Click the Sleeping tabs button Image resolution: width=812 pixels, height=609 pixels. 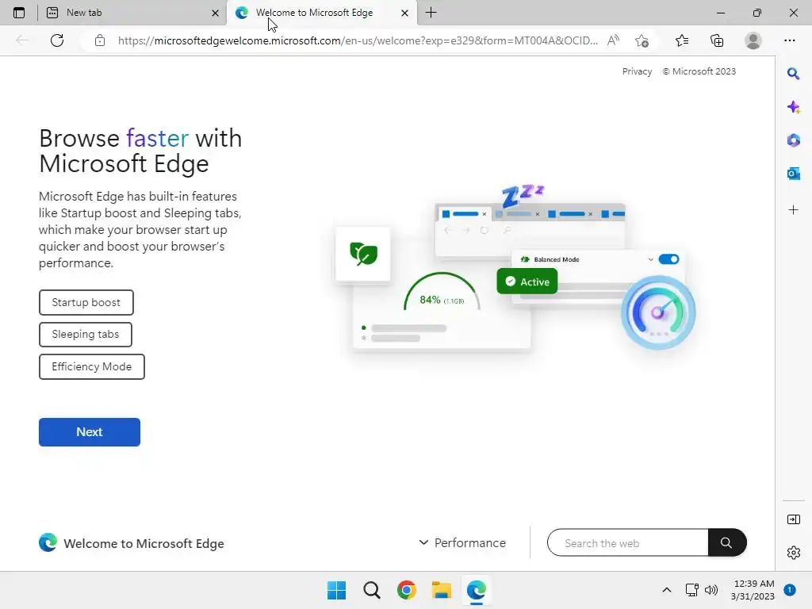(x=86, y=335)
